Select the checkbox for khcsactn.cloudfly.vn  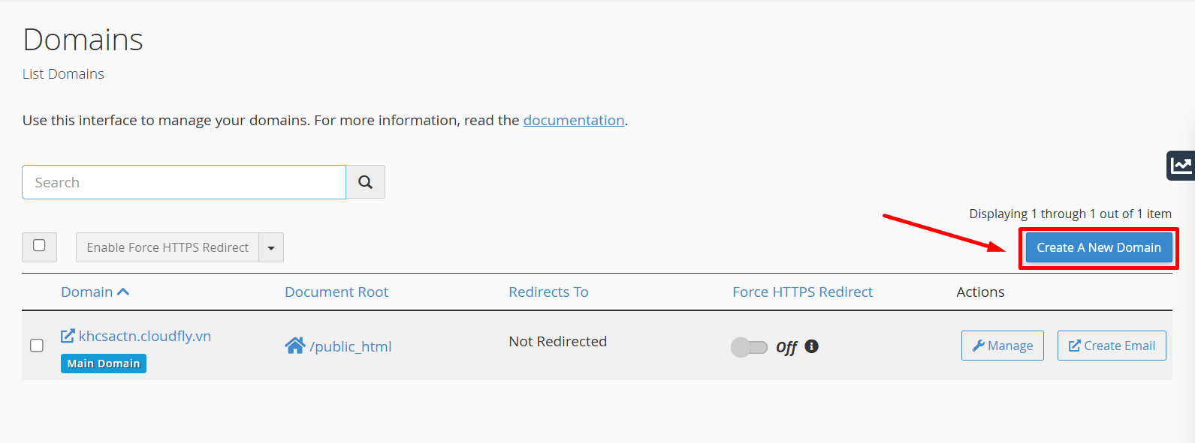click(x=36, y=346)
